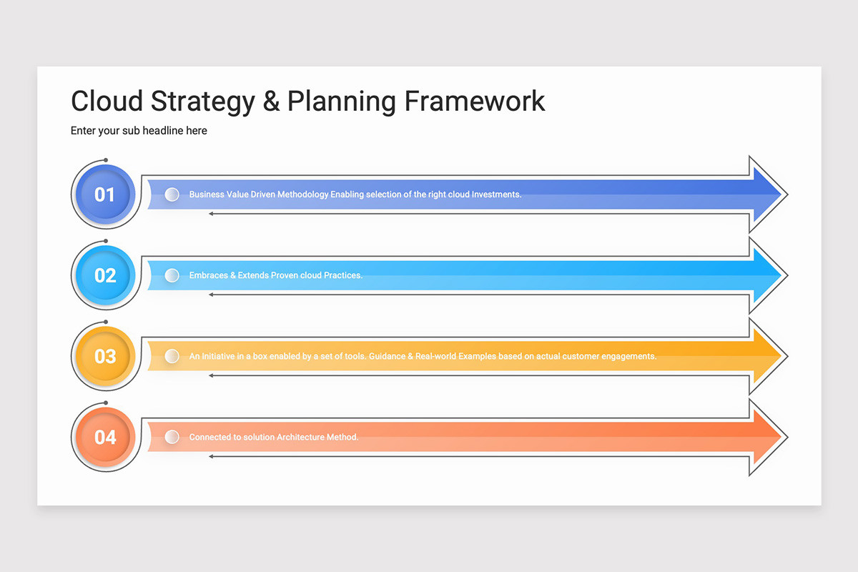Select the 'Embraces & Extends Proven cloud Practices' text
This screenshot has height=572, width=858.
[276, 275]
